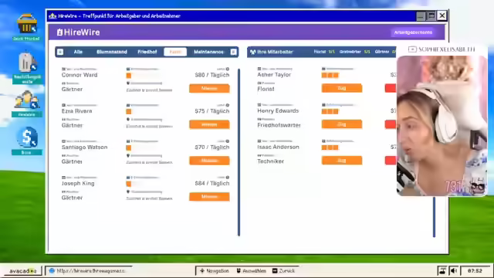Click the red button in Asher Taylor's row

391,88
